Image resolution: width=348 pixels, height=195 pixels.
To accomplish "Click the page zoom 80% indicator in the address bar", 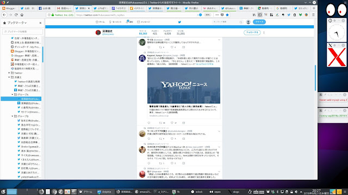I will coord(208,15).
